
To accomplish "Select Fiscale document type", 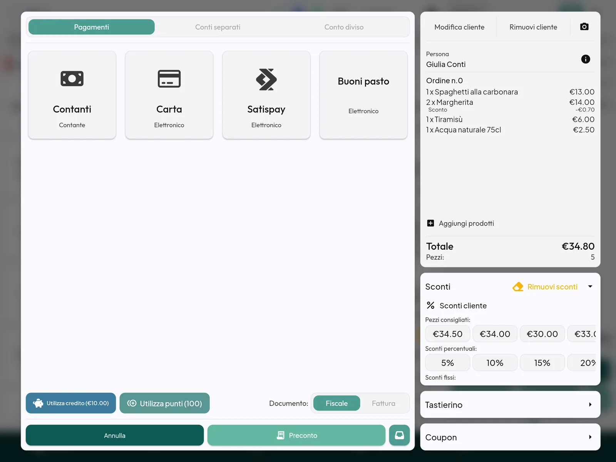I will 336,403.
